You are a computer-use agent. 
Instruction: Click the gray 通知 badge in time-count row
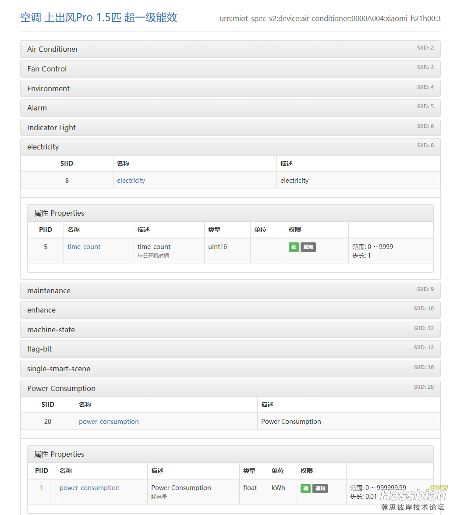[308, 247]
